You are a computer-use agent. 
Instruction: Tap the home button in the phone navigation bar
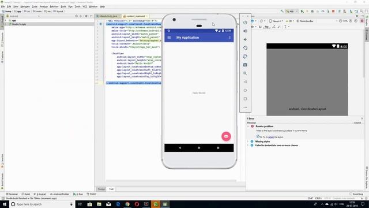pos(199,148)
